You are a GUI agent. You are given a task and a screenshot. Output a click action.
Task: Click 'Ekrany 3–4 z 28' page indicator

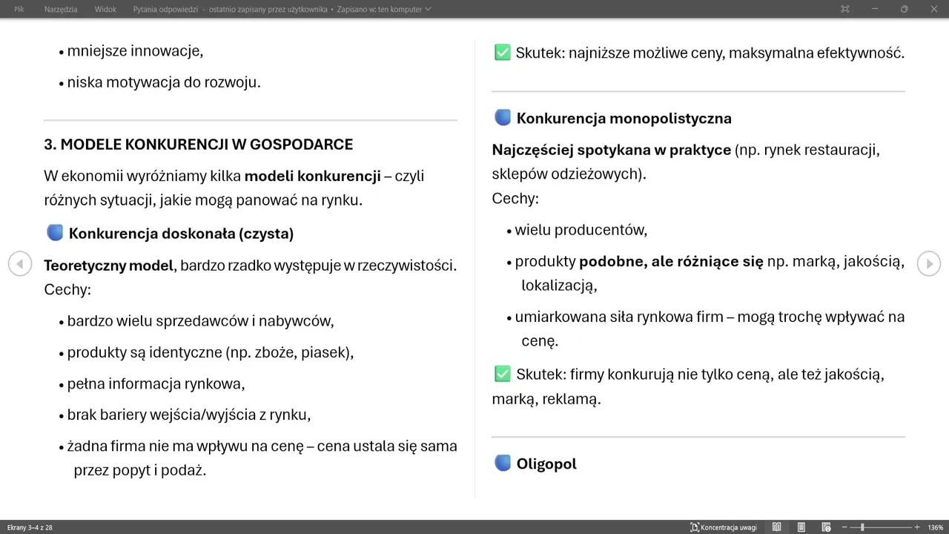30,527
